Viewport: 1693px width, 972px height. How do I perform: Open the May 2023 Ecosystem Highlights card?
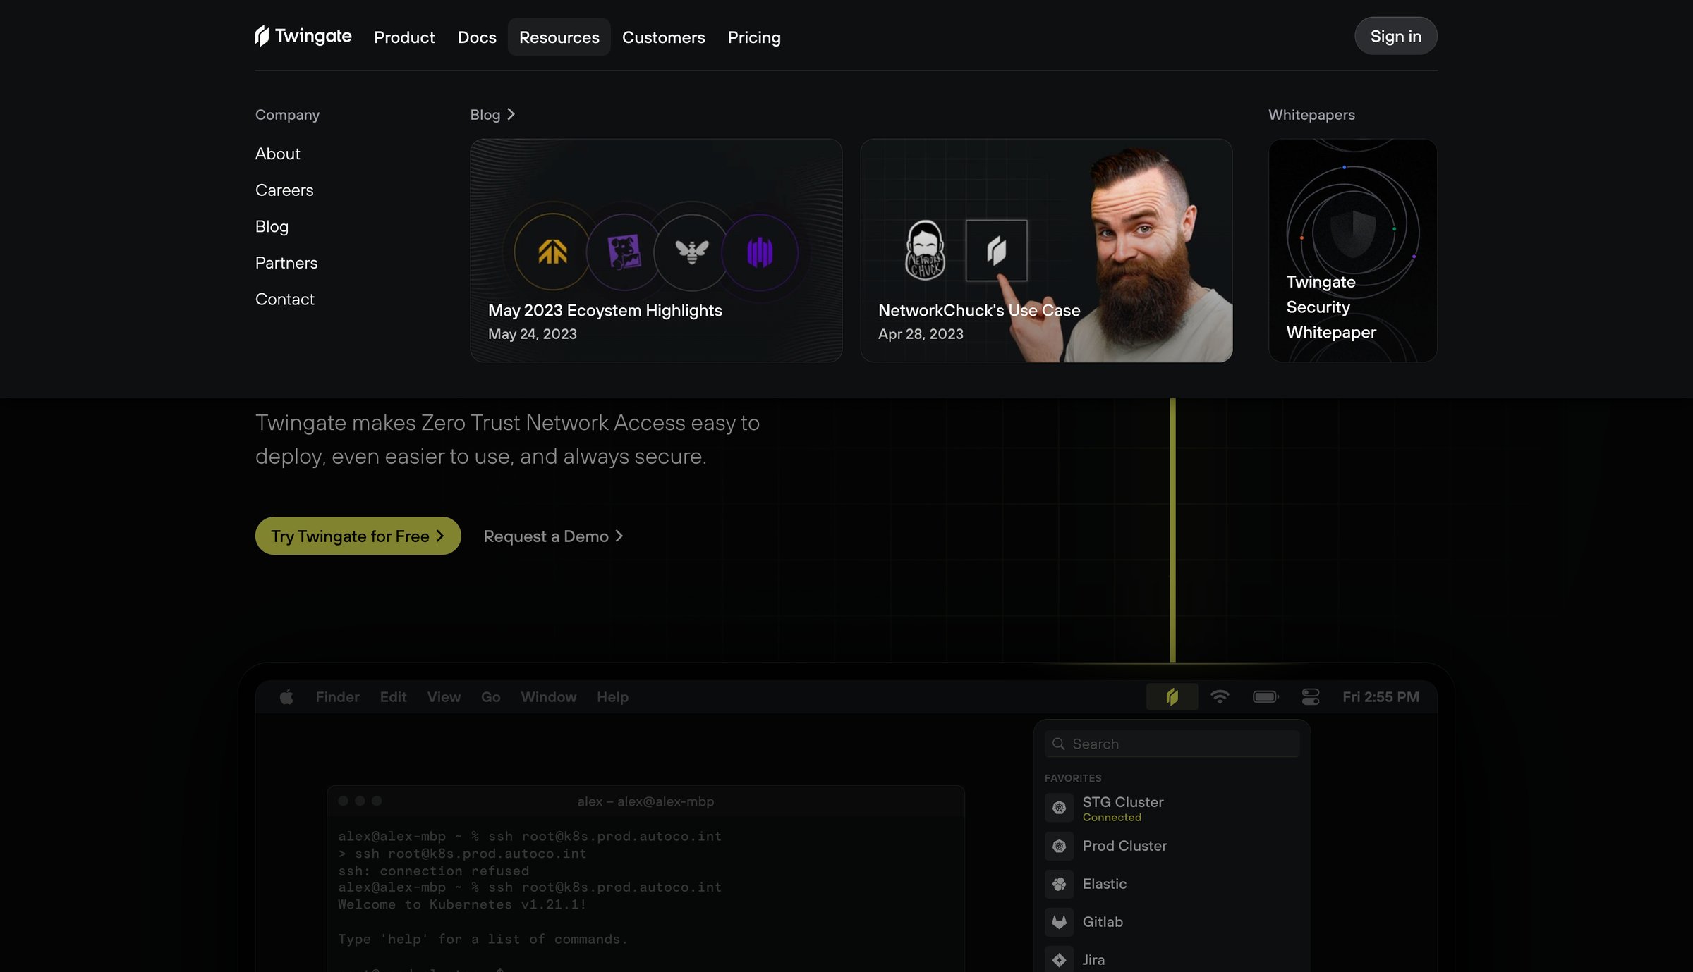tap(656, 250)
